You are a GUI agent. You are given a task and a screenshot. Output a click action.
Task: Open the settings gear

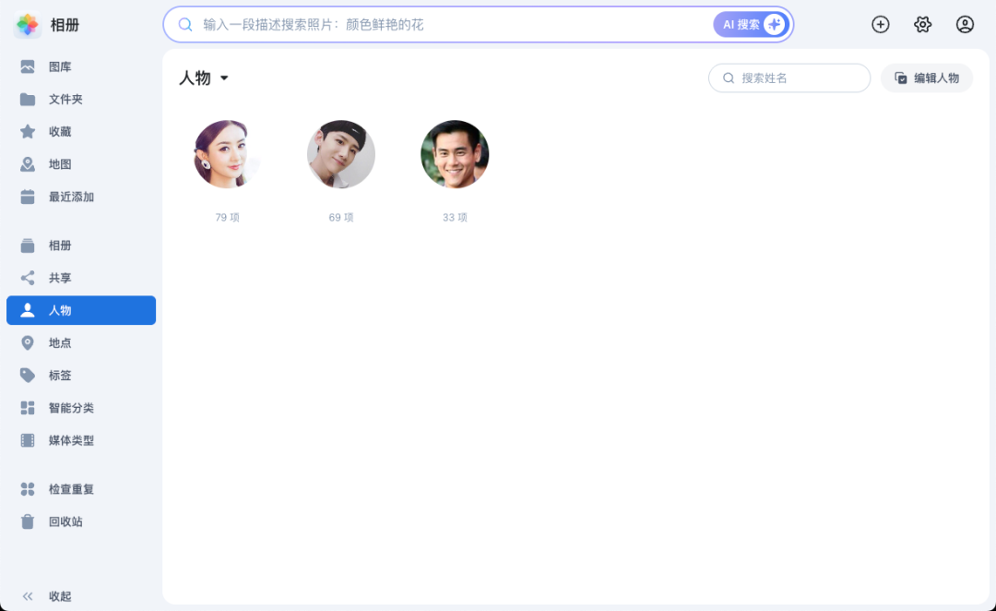922,24
